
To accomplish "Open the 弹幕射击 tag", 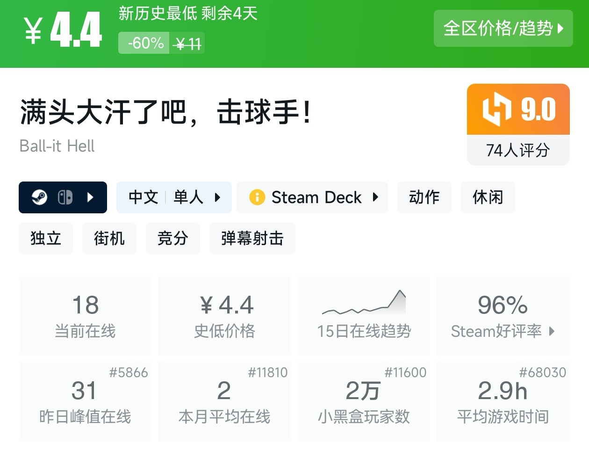I will pos(252,239).
